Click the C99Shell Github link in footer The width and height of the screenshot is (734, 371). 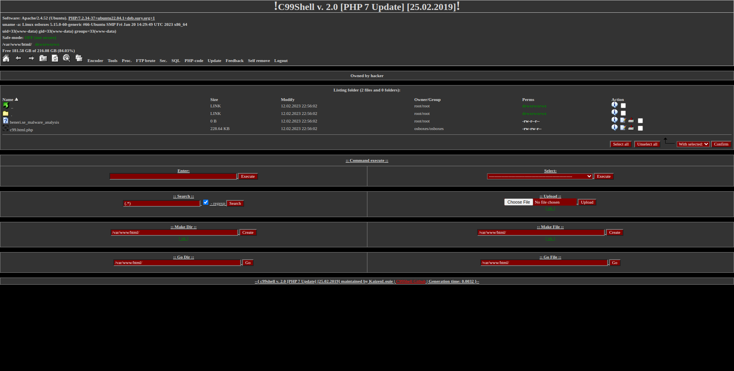(x=411, y=282)
